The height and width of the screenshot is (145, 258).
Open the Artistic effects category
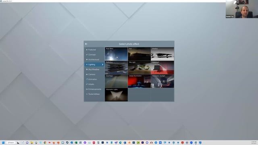[94, 84]
